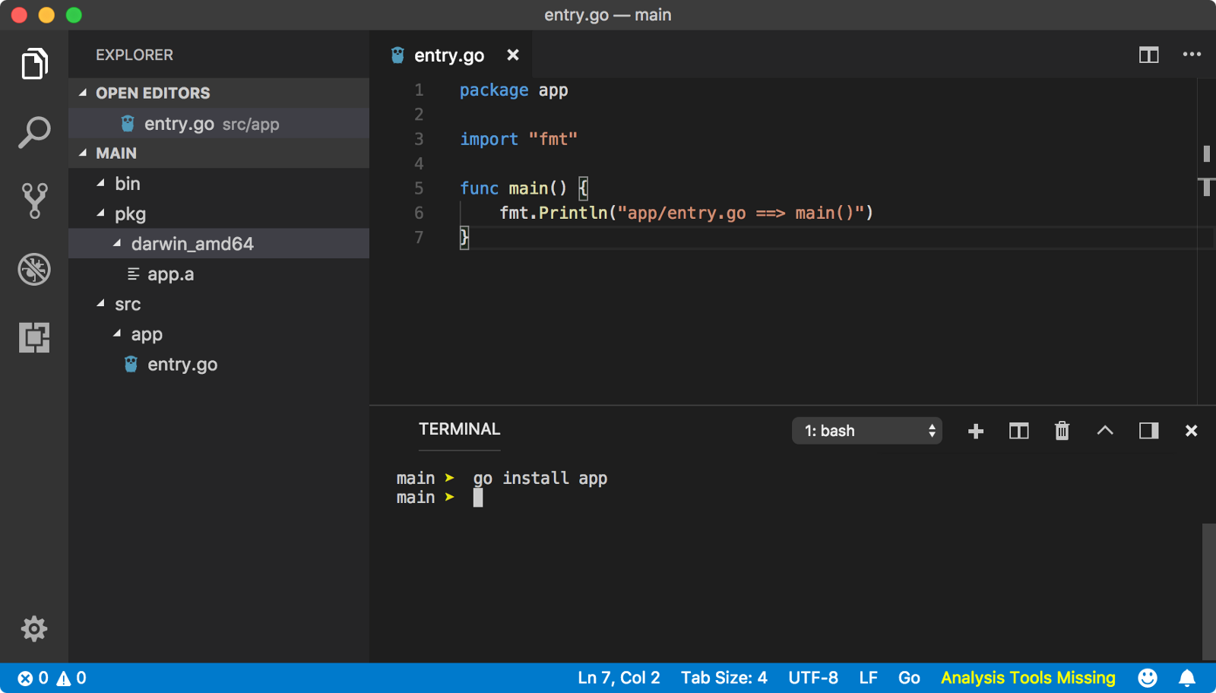Maximize the terminal panel with chevron
This screenshot has height=693, width=1216.
1105,430
